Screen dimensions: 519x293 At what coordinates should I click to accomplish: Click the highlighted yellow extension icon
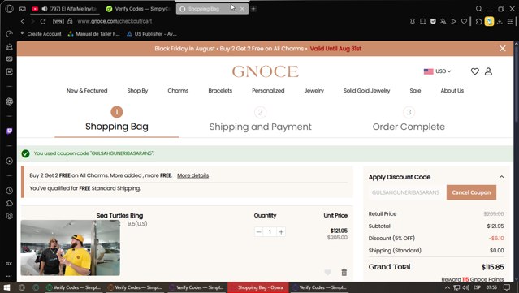tap(489, 21)
